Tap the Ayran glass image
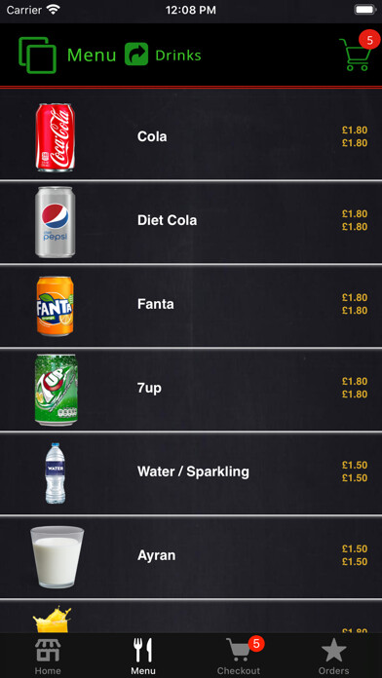This screenshot has width=382, height=678. click(57, 557)
